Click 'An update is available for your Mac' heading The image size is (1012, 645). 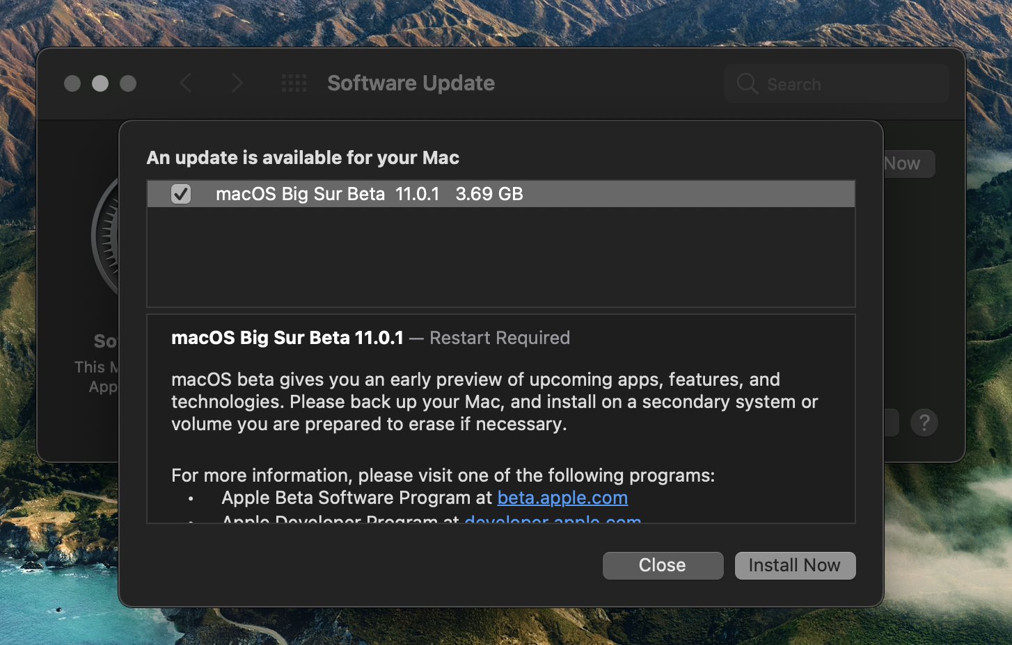[303, 158]
